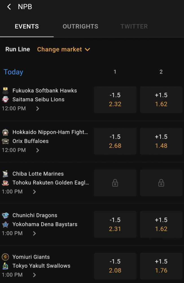
Task: Click the Fukuoka Softbank Hawks team logo
Action: [5, 91]
